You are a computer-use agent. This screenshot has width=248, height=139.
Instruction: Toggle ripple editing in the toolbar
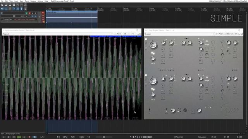point(10,9)
